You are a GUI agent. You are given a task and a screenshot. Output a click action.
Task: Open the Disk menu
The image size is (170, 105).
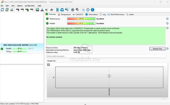click(7, 6)
